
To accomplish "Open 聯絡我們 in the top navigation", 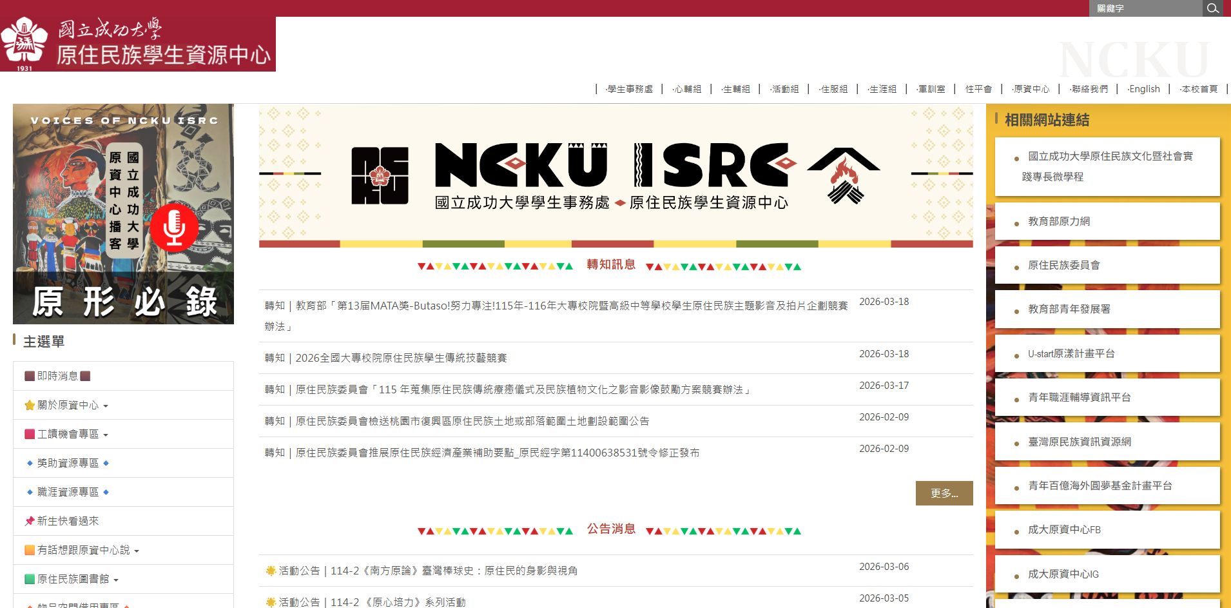I will coord(1089,89).
